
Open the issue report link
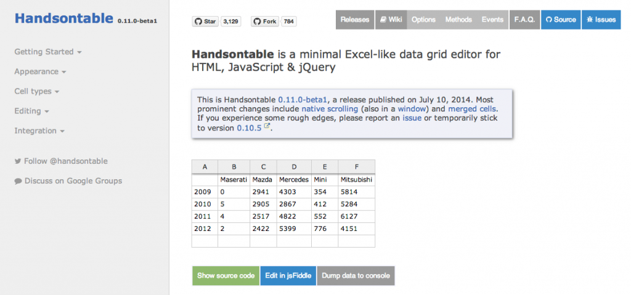[412, 118]
